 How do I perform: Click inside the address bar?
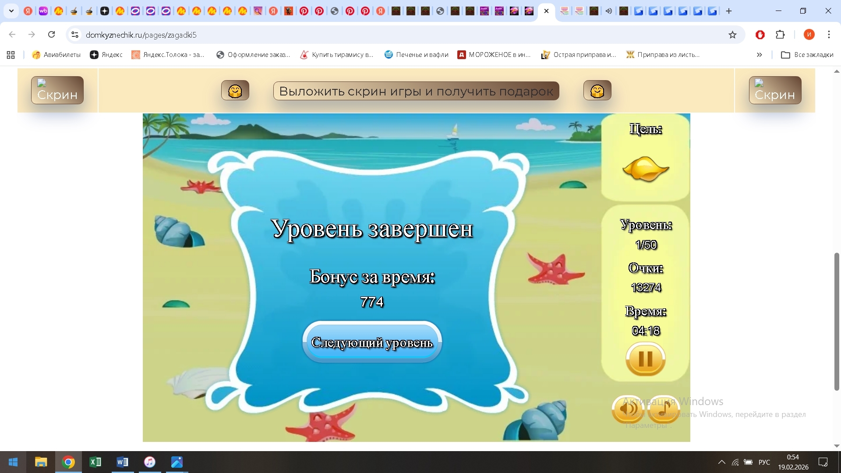(263, 35)
